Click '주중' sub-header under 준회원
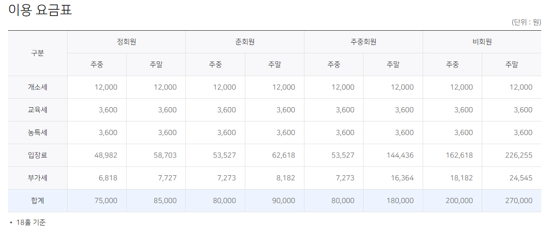The width and height of the screenshot is (552, 238). point(216,65)
